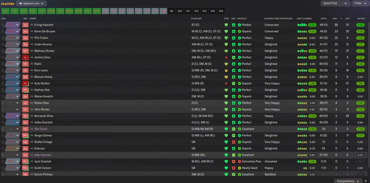Click the 8.38 average rating badge for Haaland
The image size is (370, 183).
tap(360, 25)
